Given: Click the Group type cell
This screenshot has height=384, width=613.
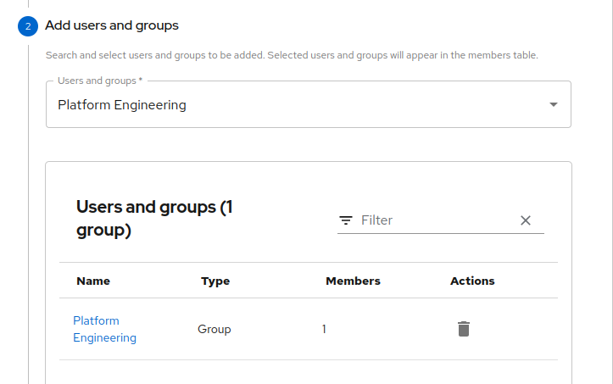Looking at the screenshot, I should pyautogui.click(x=215, y=329).
